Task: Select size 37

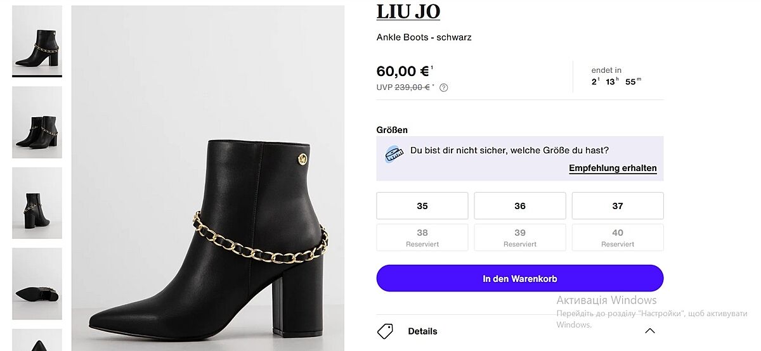Action: click(x=618, y=206)
